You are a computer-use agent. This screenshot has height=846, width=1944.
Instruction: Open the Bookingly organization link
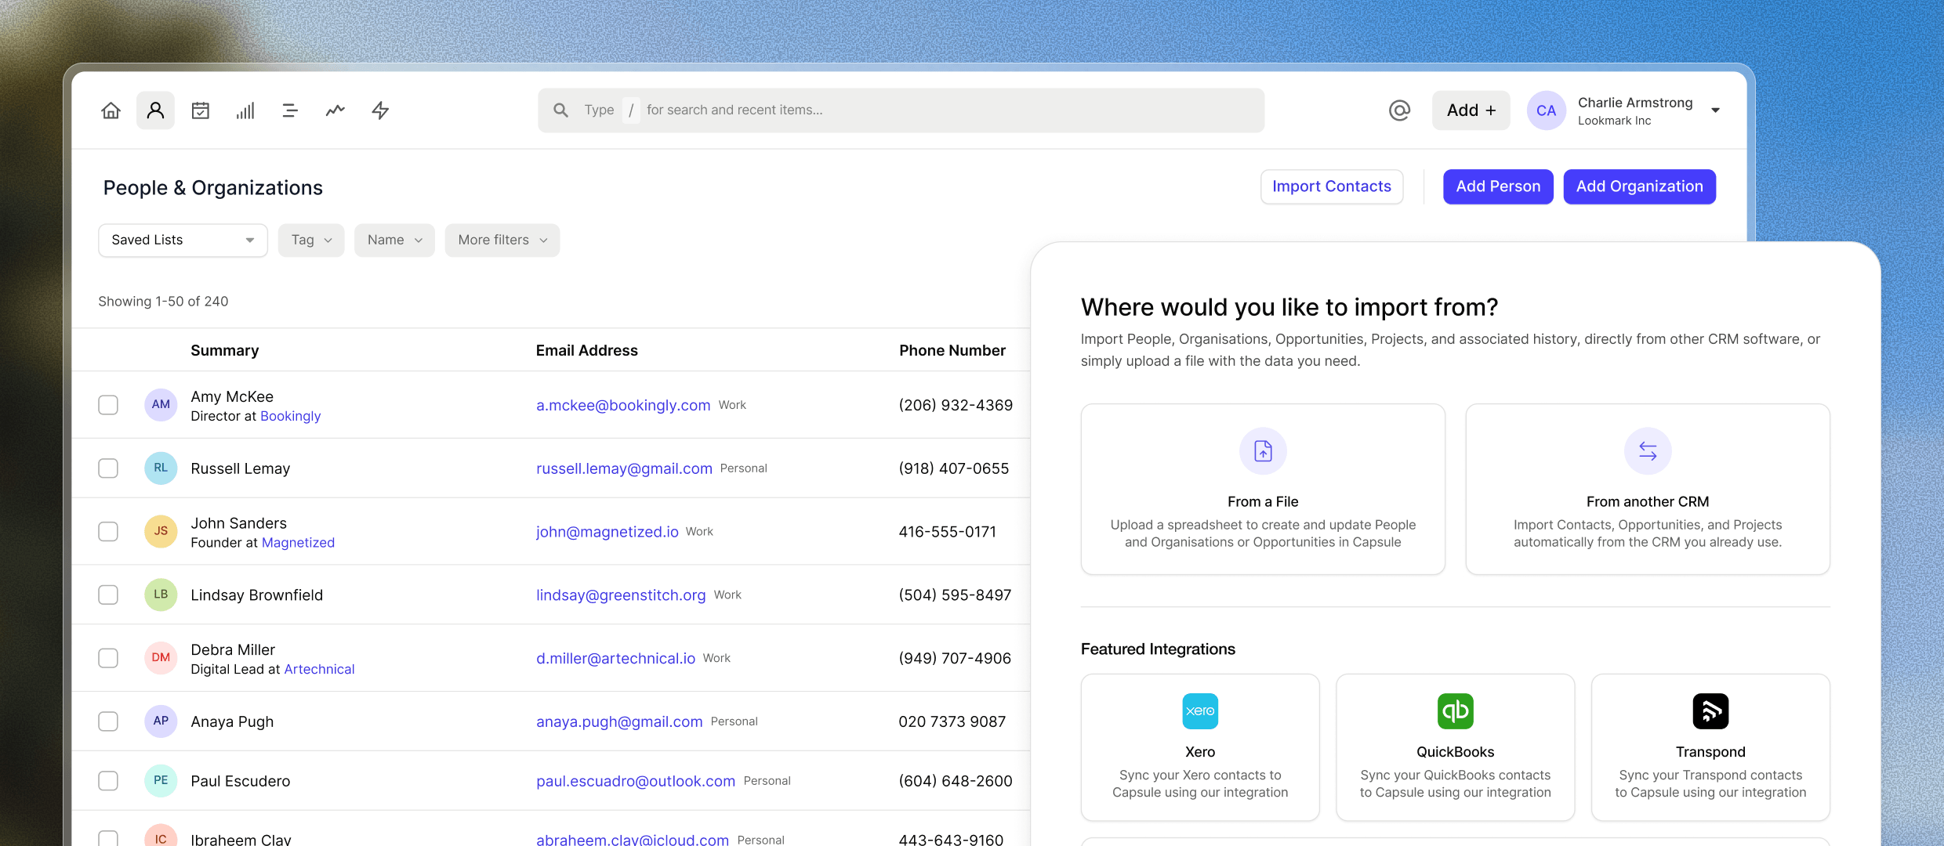(290, 416)
